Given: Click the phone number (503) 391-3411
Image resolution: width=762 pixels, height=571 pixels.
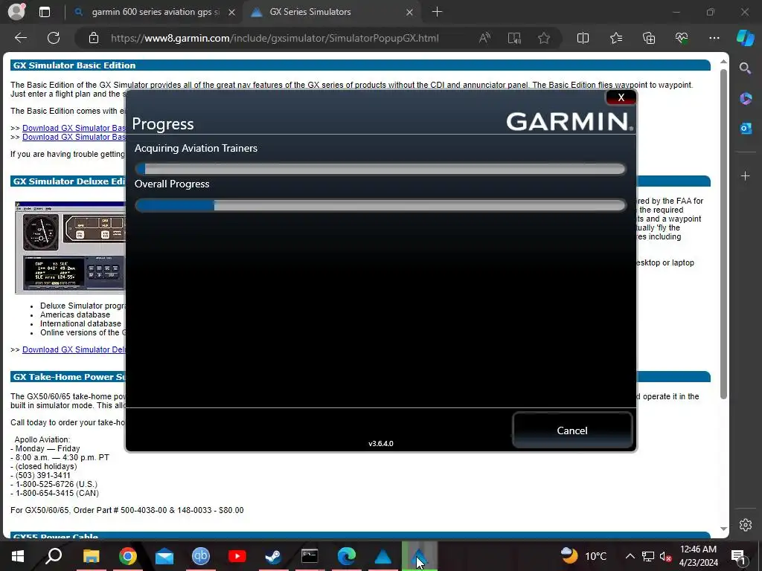Looking at the screenshot, I should tap(42, 475).
